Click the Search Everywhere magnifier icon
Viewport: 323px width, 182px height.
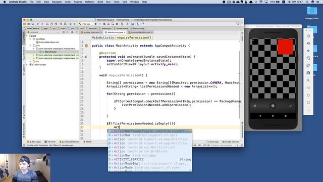point(238,24)
